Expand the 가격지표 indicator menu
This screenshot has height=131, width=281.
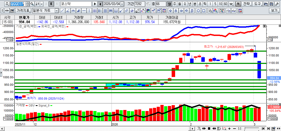tap(23, 11)
